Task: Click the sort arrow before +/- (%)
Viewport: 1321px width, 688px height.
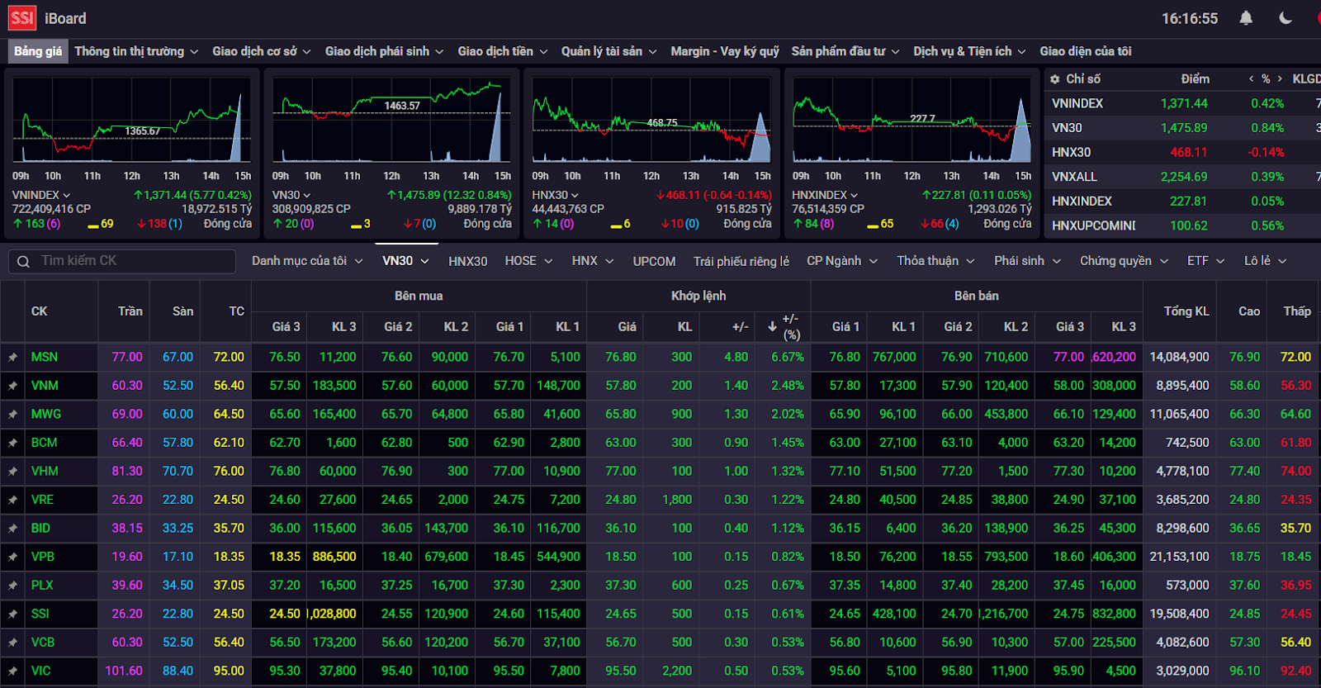Action: click(x=772, y=327)
